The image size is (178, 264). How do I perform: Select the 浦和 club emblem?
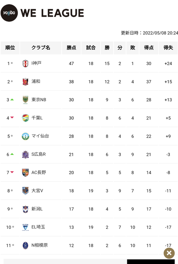25,82
